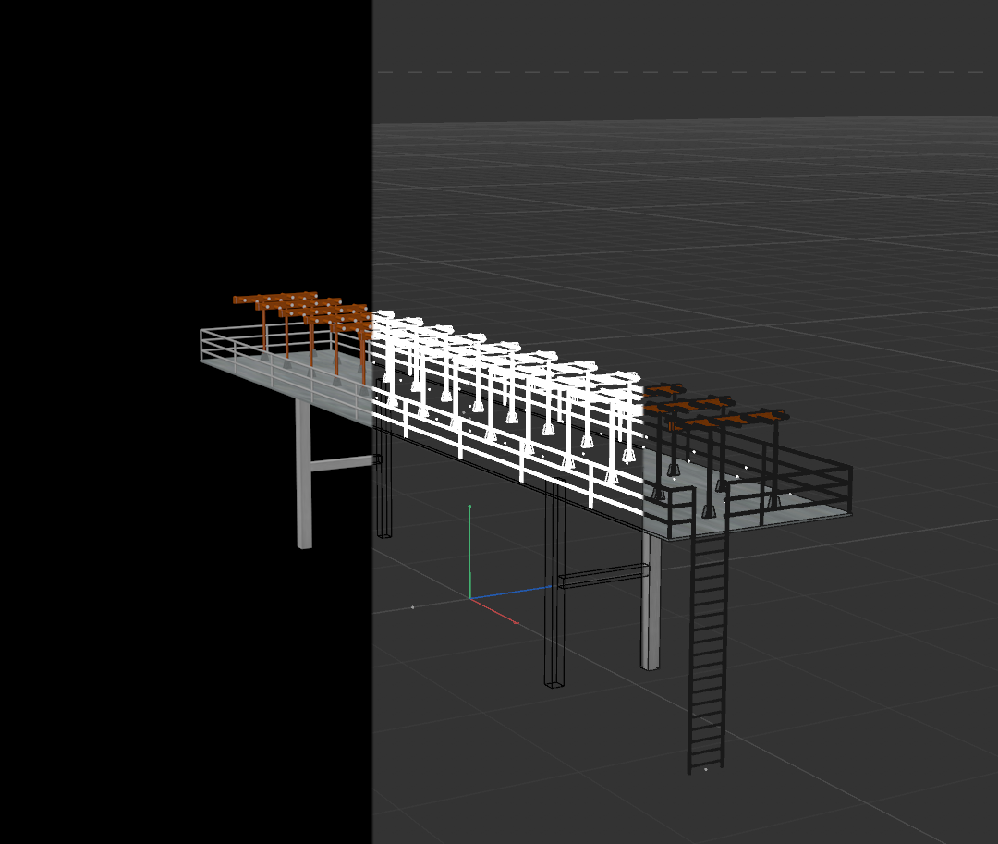The image size is (998, 844).
Task: Select the blue axis of transform gizmo
Action: [x=510, y=593]
